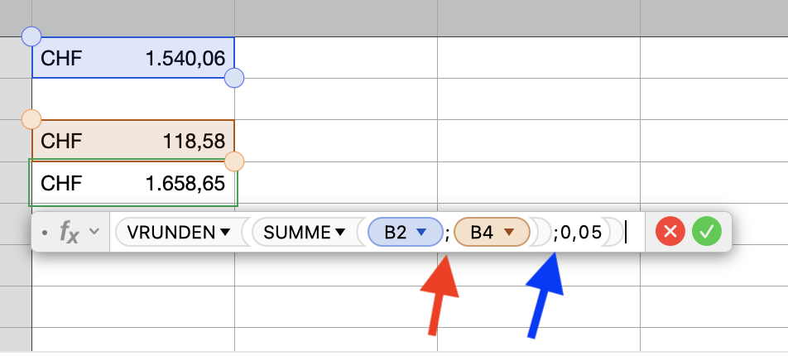
Task: Open the fx chevron dropdown
Action: click(94, 233)
